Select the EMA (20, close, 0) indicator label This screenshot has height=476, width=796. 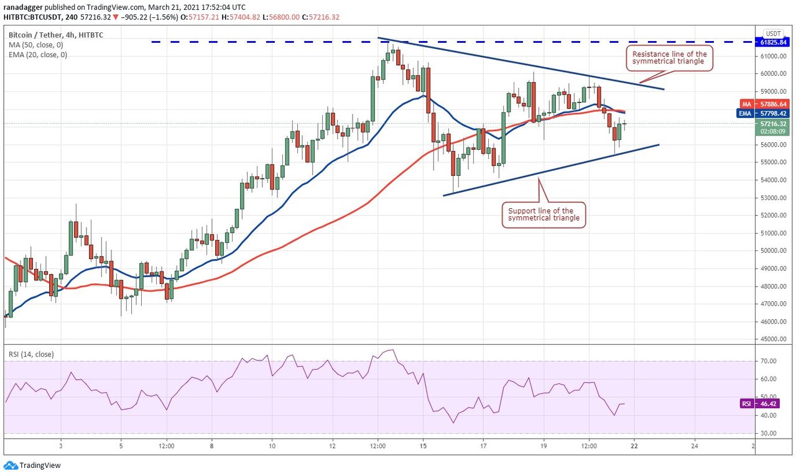tap(37, 55)
